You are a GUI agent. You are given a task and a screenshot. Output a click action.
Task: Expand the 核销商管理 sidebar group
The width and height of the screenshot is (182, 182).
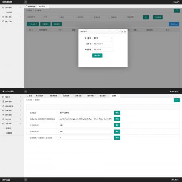(x=20, y=106)
